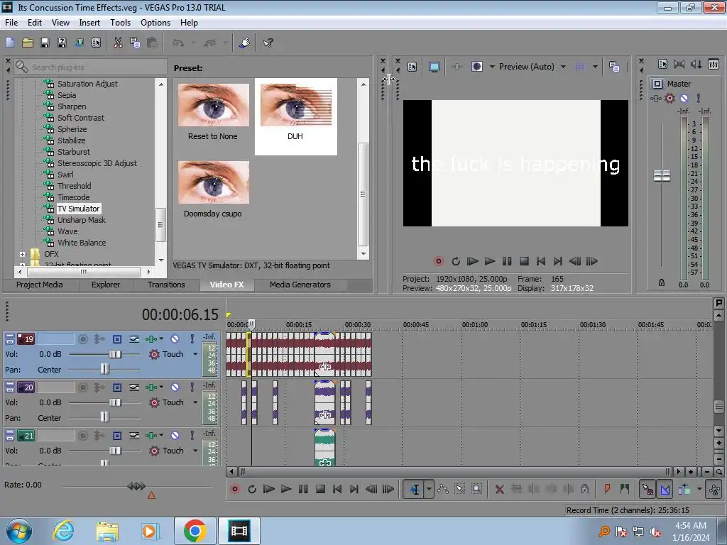Solo track 19 with exclamation icon
This screenshot has width=727, height=545.
tap(192, 338)
